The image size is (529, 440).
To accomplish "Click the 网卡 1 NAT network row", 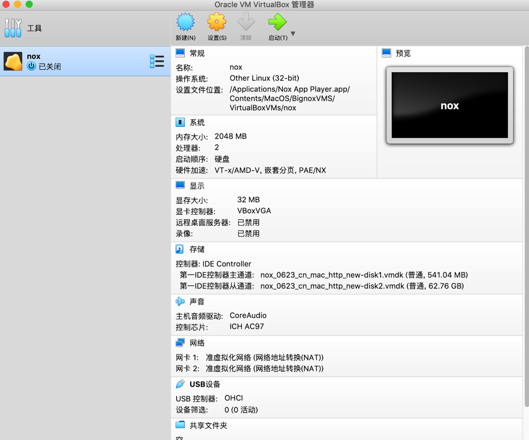I will [x=249, y=357].
